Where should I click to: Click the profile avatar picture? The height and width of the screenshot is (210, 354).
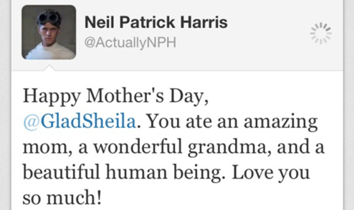[49, 32]
